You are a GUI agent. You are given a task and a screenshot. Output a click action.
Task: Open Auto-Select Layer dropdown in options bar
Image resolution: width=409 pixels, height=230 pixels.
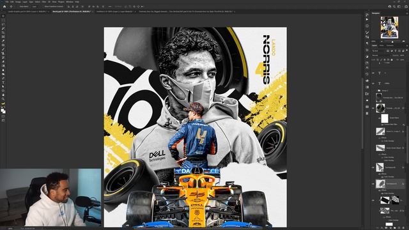[35, 6]
